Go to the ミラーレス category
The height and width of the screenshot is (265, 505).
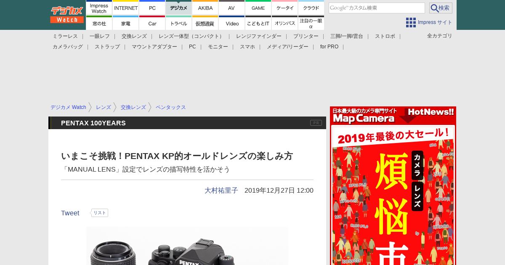[x=65, y=36]
